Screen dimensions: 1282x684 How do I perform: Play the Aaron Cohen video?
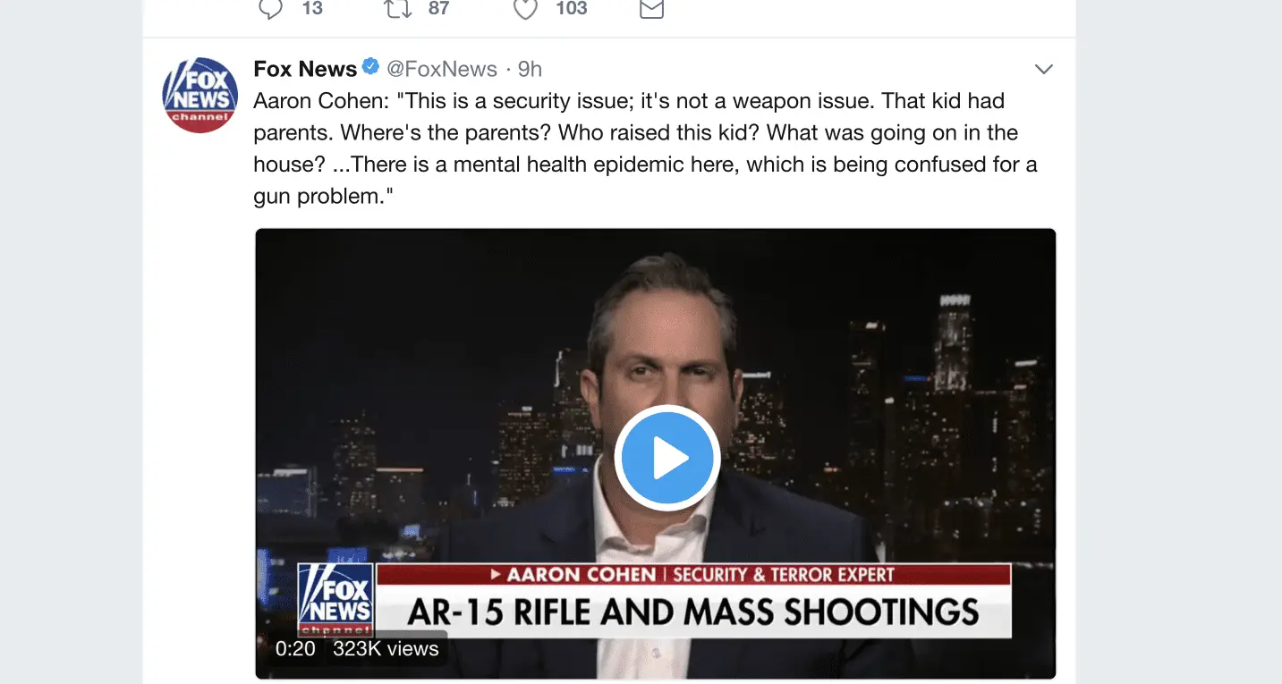click(666, 458)
